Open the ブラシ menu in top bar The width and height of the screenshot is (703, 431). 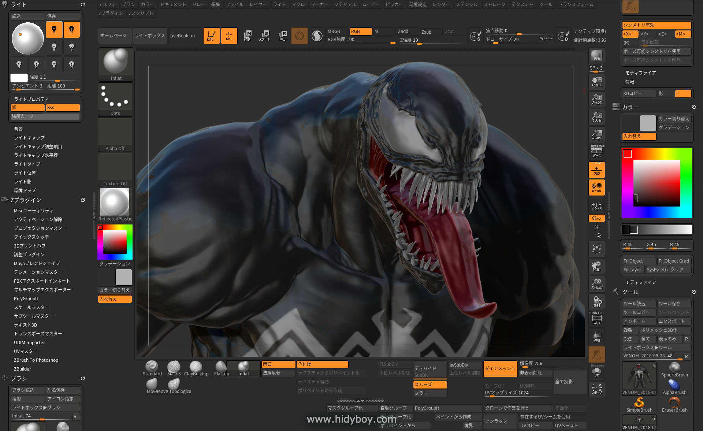(129, 4)
